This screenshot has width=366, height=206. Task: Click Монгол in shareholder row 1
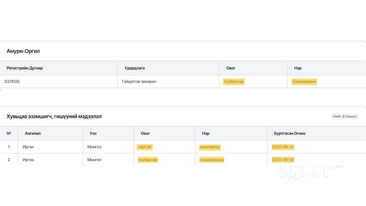click(94, 147)
